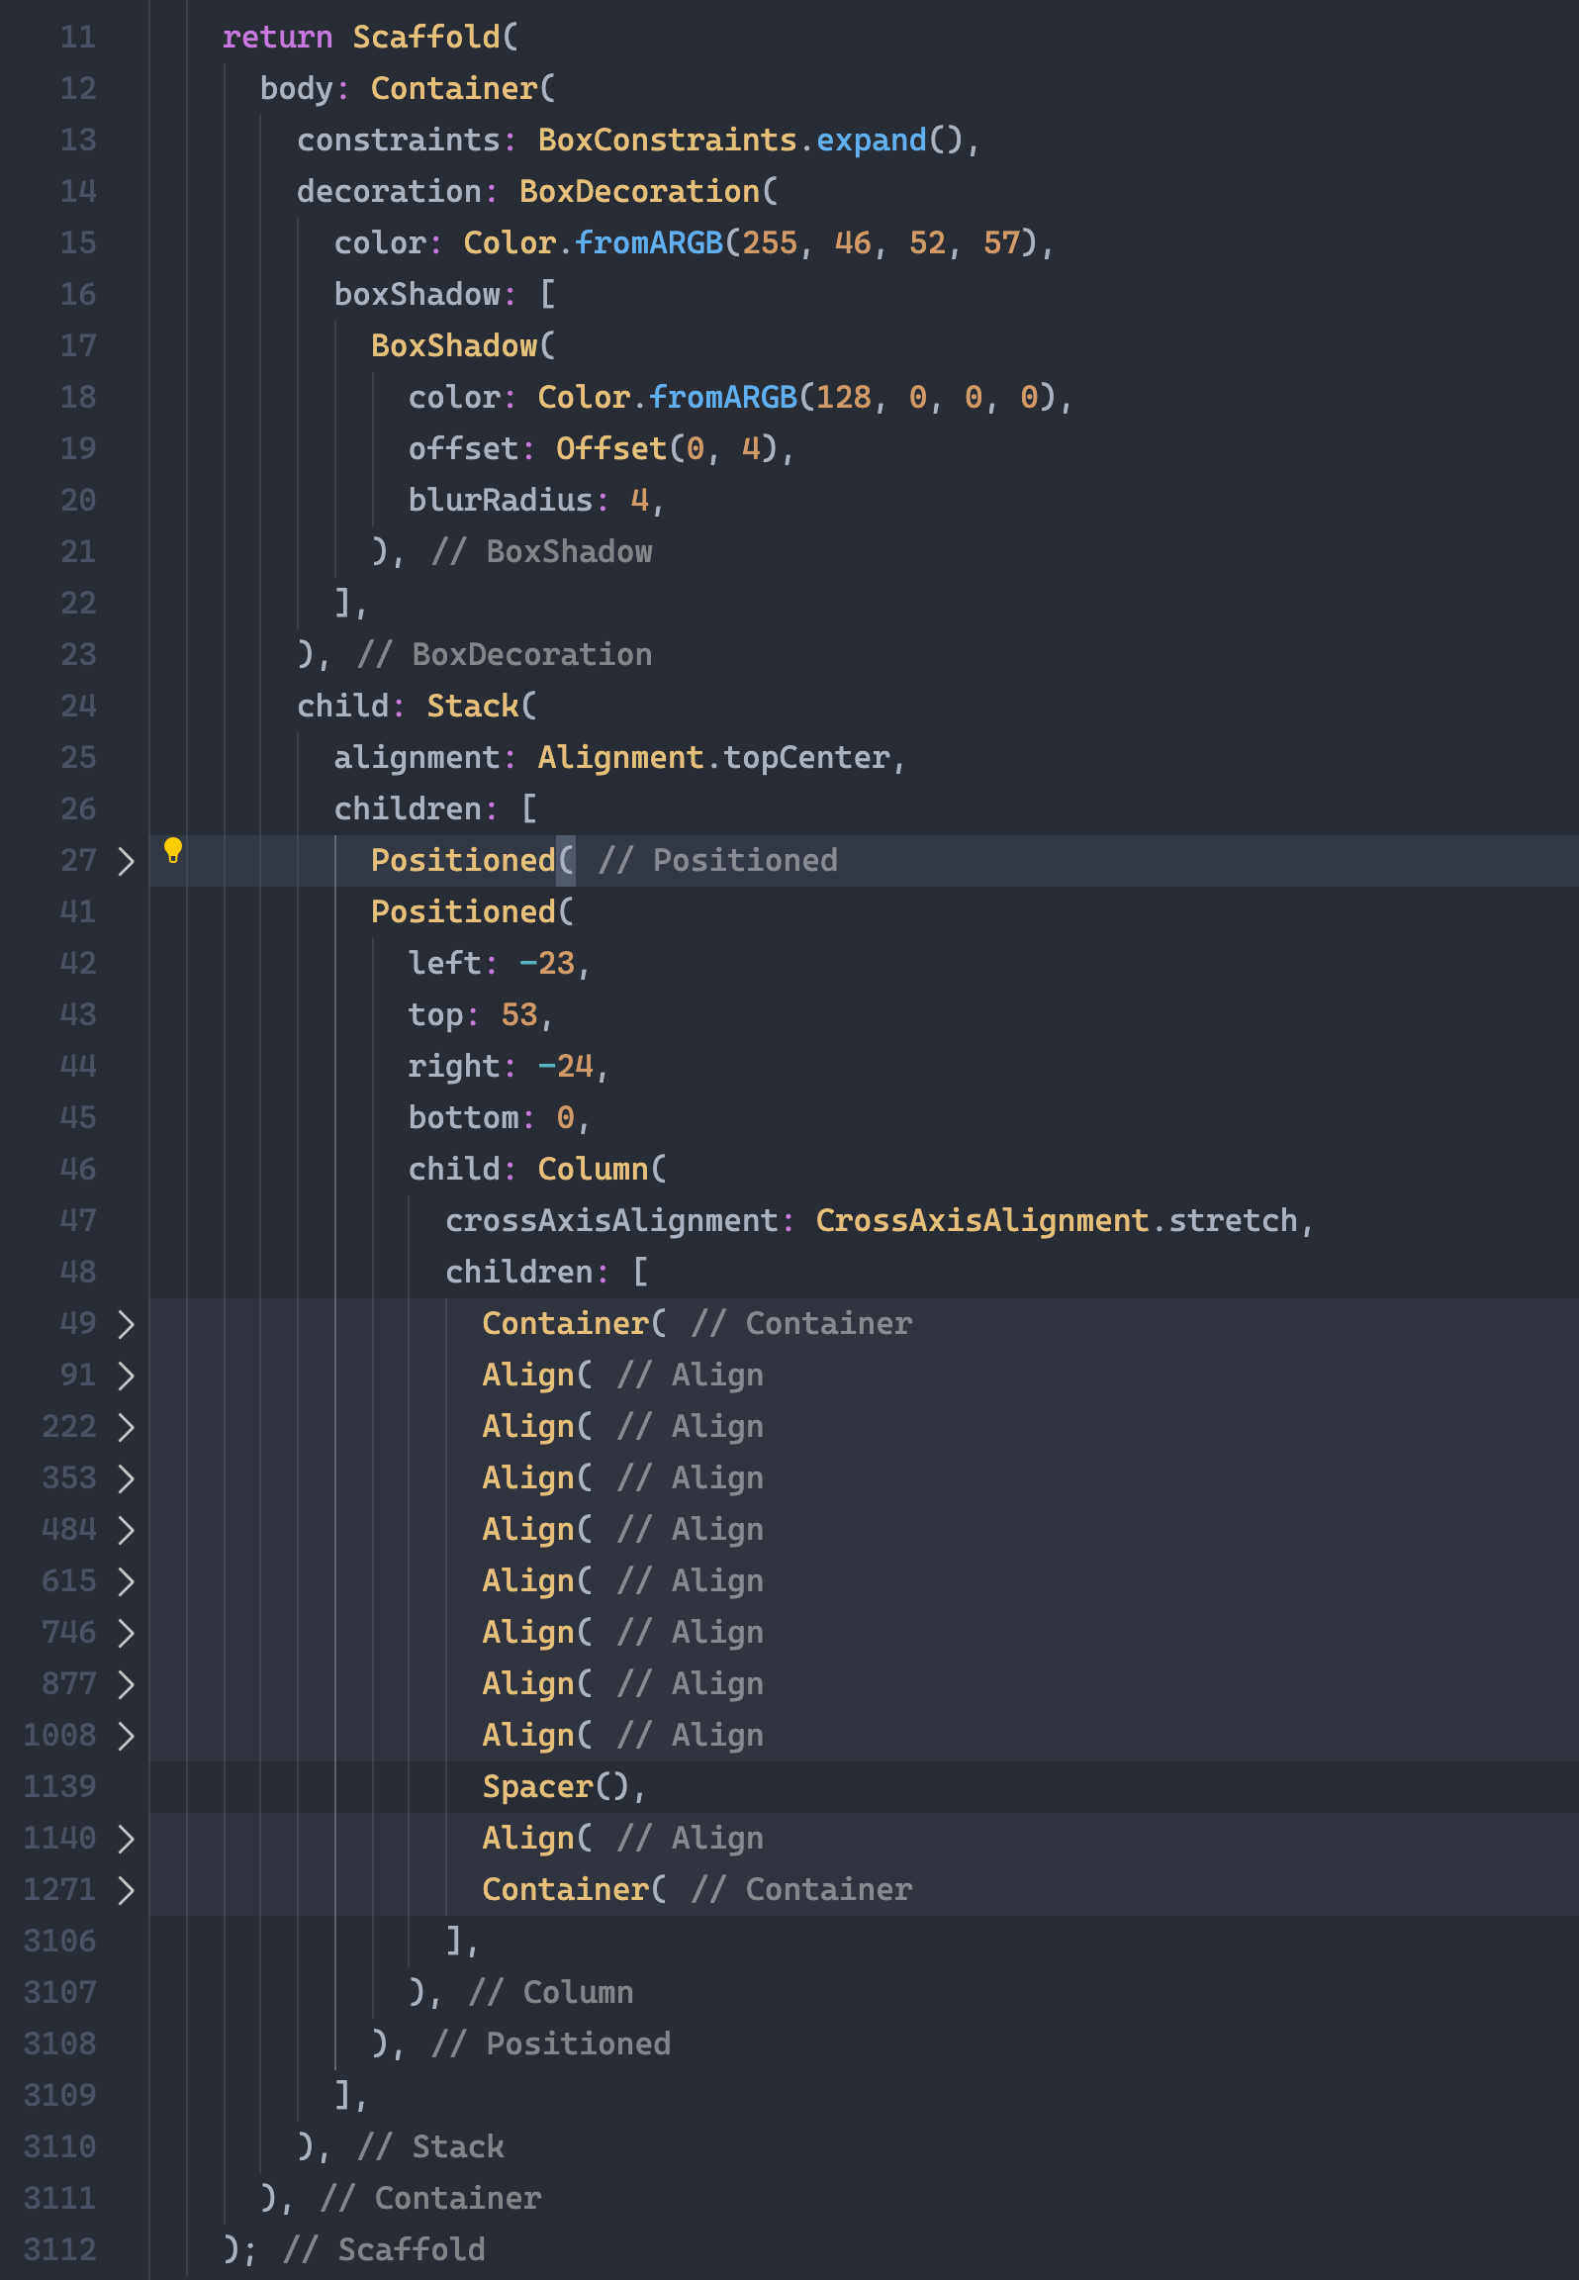The height and width of the screenshot is (2280, 1579).
Task: Unfold the Align block at line 91
Action: click(x=126, y=1376)
